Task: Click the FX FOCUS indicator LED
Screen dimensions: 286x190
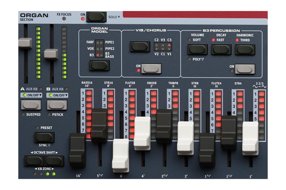Action: coord(64,19)
